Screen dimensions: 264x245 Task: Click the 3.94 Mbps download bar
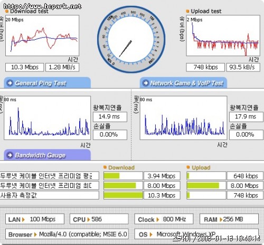pos(123,176)
